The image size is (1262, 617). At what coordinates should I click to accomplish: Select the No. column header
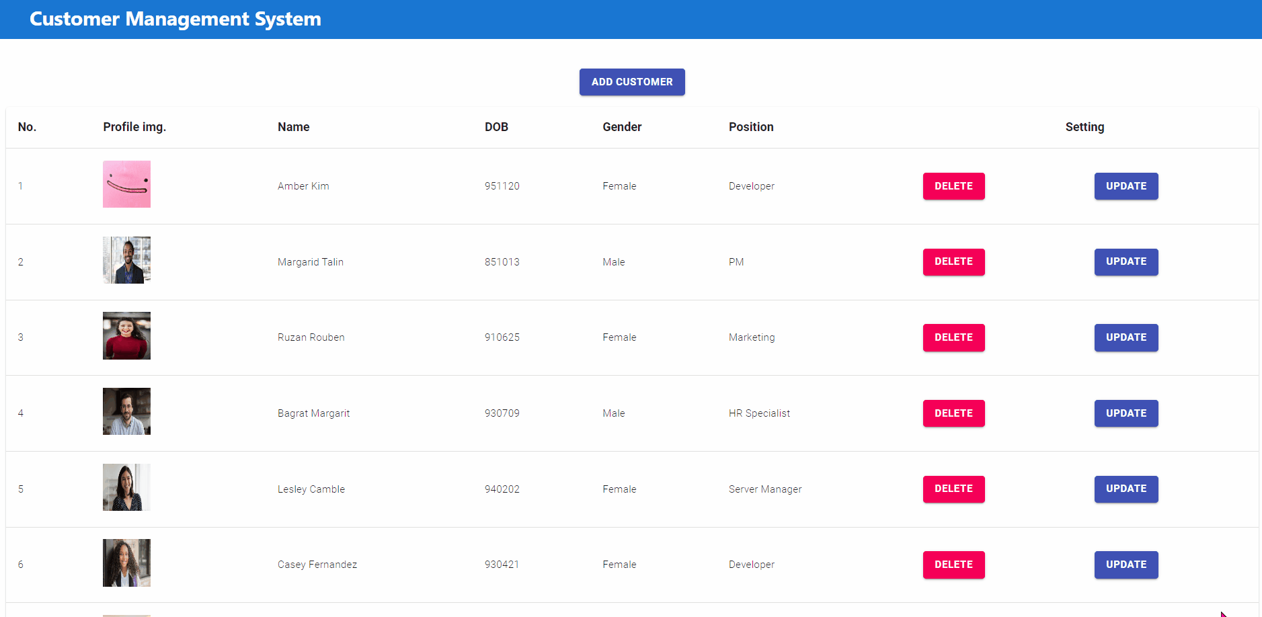pyautogui.click(x=27, y=127)
